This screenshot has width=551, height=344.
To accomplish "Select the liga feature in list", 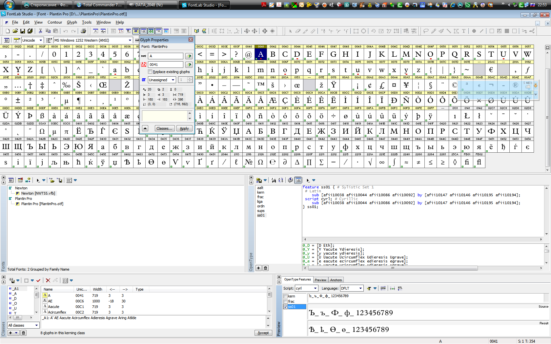I will (260, 201).
